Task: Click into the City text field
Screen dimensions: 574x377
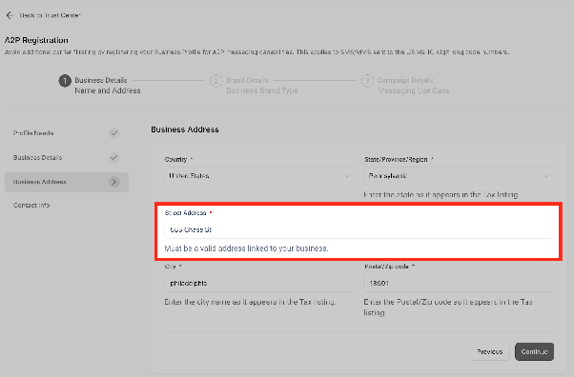Action: tap(258, 284)
